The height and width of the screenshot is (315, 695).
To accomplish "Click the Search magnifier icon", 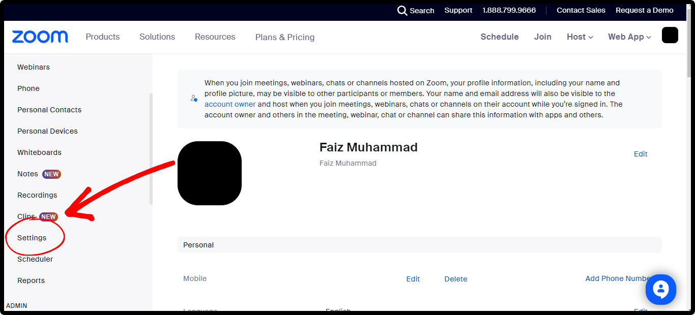I will click(x=402, y=11).
